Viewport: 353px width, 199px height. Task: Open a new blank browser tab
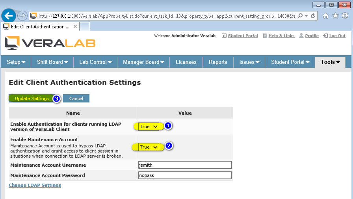click(85, 26)
